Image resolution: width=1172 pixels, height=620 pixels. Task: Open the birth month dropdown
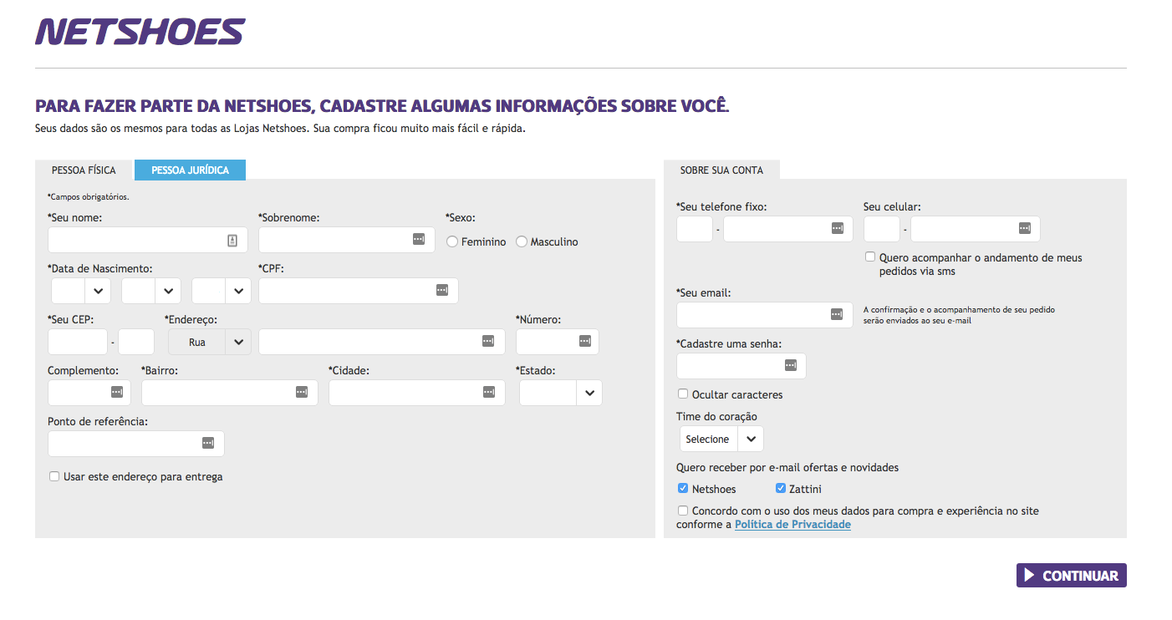[151, 291]
